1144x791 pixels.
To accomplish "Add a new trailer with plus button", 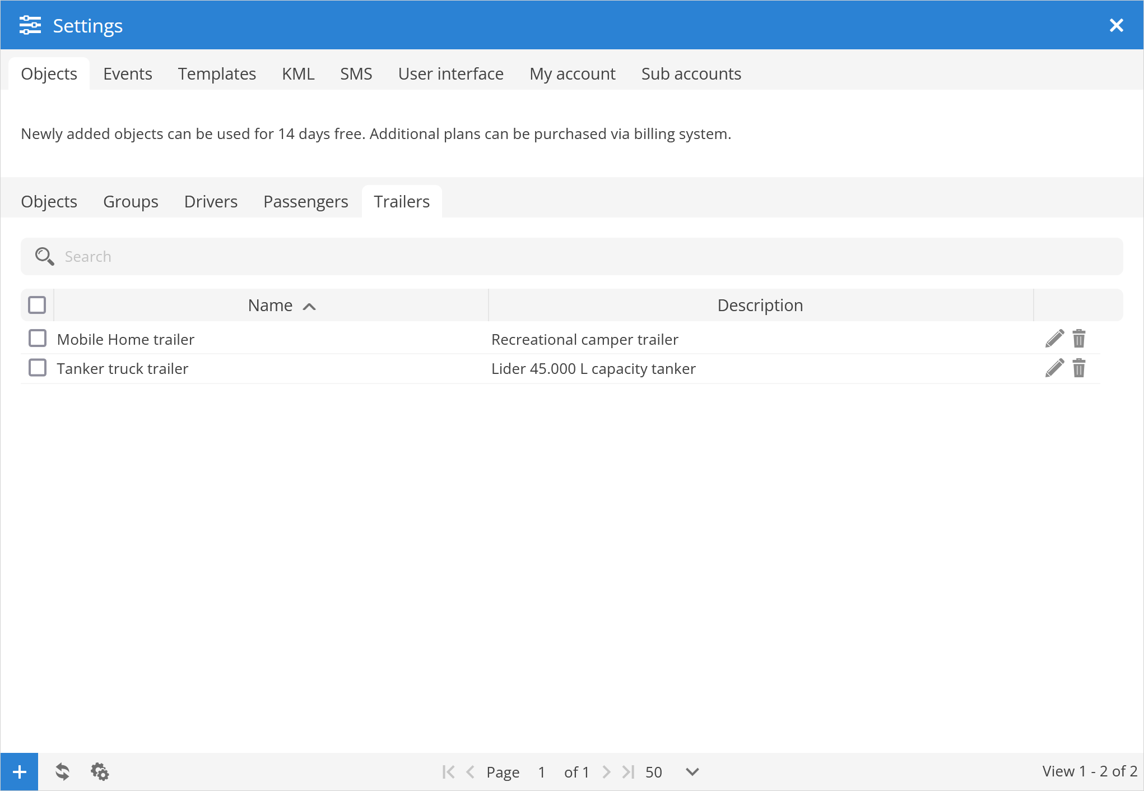I will click(19, 772).
